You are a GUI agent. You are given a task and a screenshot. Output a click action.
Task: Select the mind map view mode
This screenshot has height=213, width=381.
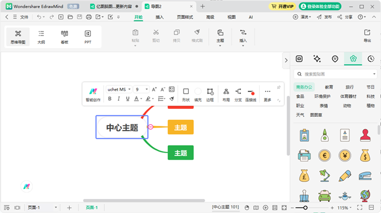[18, 37]
